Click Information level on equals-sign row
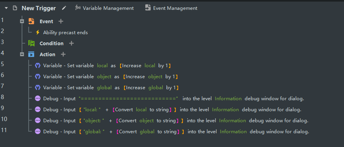This screenshot has height=147, width=344. [228, 98]
